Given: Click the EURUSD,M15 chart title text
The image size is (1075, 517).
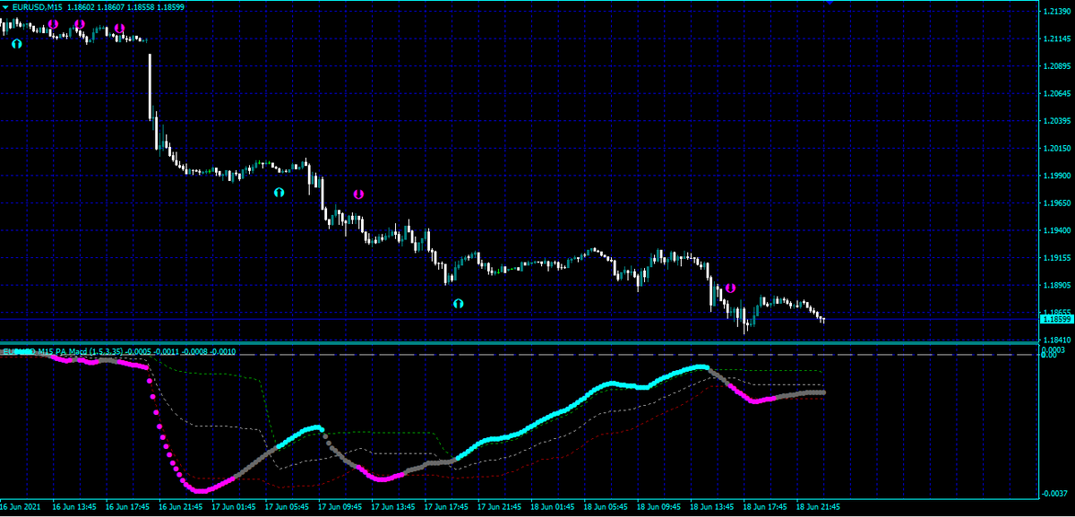Looking at the screenshot, I should (38, 7).
